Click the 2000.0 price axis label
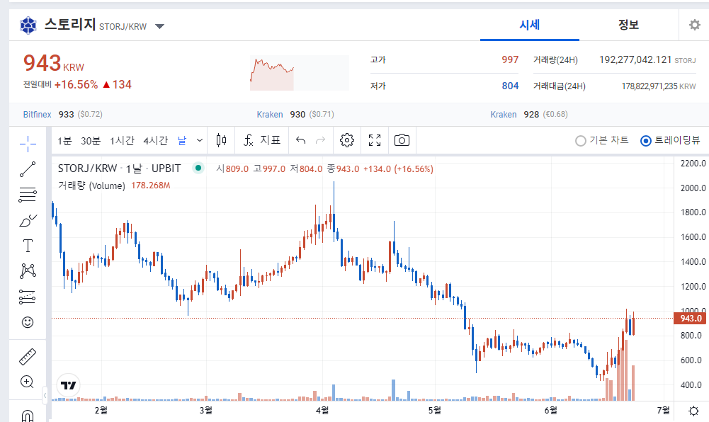The height and width of the screenshot is (422, 709). (x=693, y=188)
